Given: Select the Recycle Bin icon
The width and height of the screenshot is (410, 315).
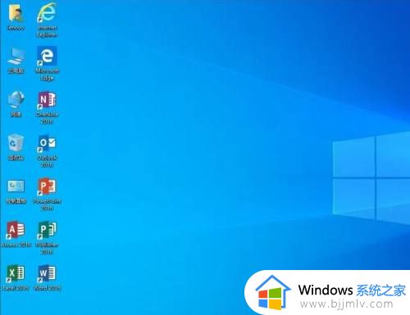Looking at the screenshot, I should click(x=16, y=143).
